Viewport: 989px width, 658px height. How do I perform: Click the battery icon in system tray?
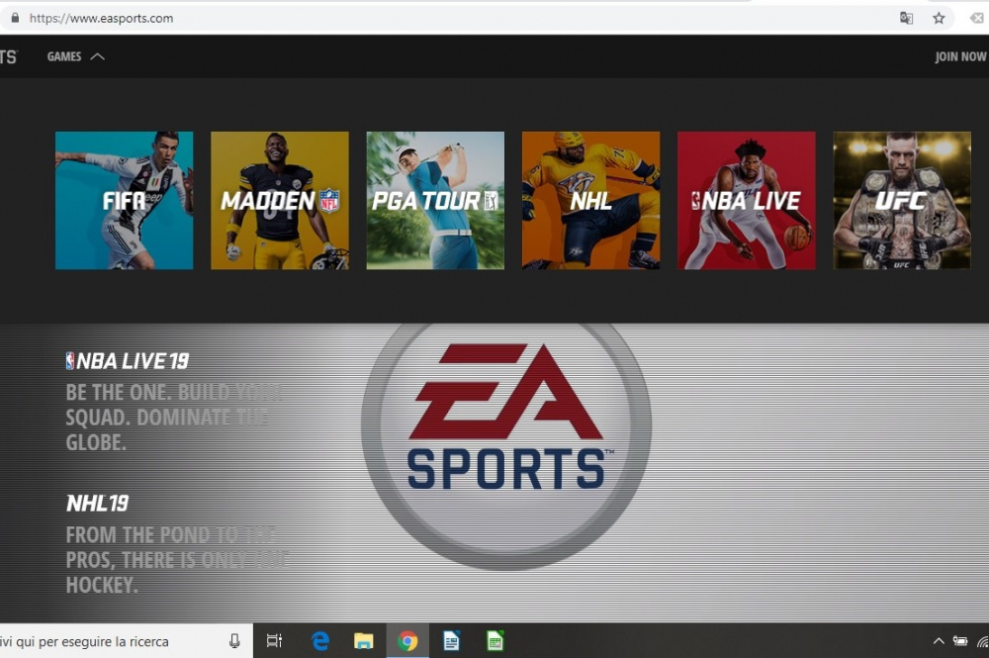[960, 641]
